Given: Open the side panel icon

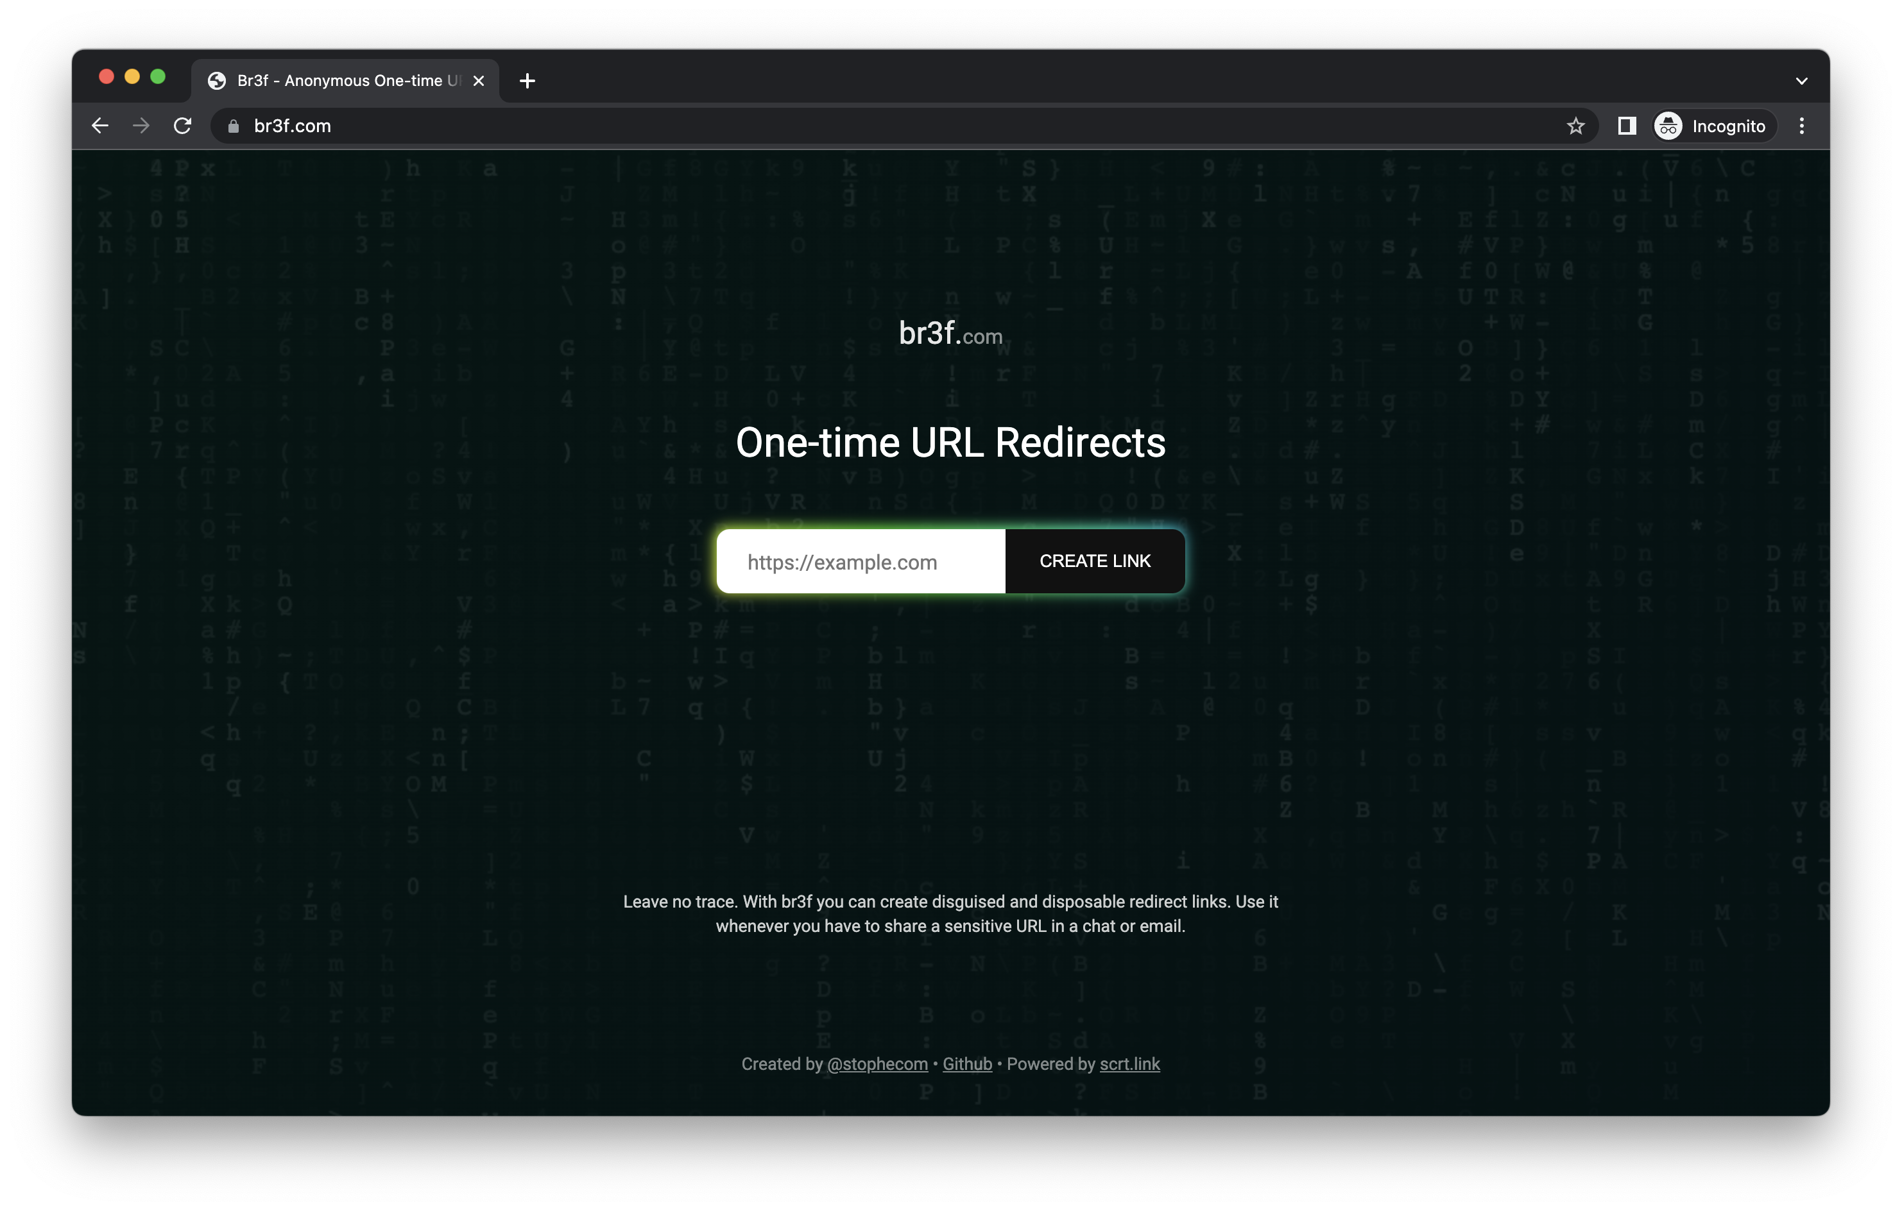Looking at the screenshot, I should (1626, 126).
